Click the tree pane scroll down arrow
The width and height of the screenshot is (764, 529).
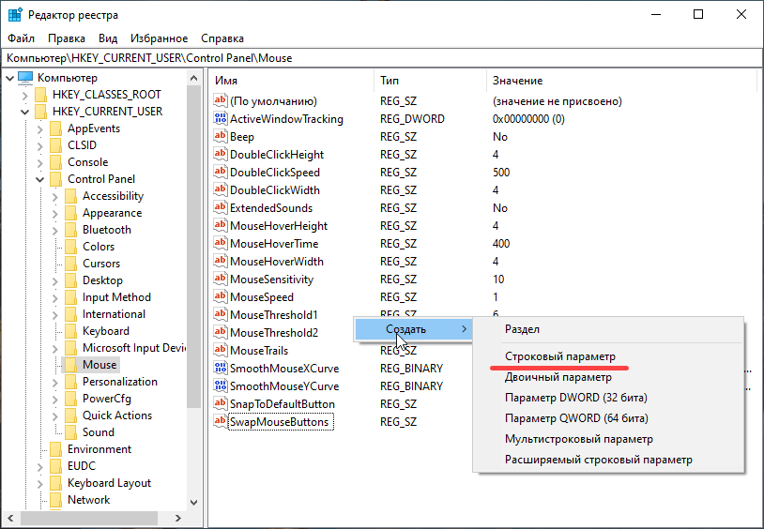point(194,503)
